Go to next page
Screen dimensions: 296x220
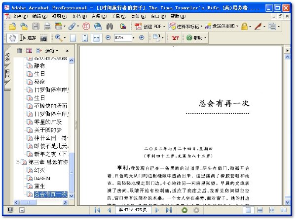pyautogui.click(x=157, y=210)
